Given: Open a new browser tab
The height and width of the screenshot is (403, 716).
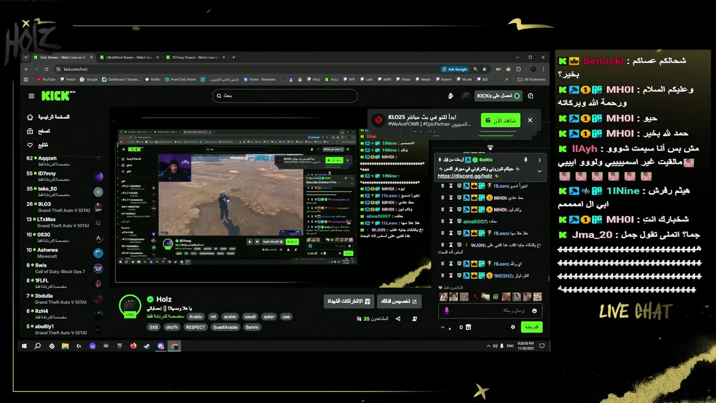Looking at the screenshot, I should point(234,57).
